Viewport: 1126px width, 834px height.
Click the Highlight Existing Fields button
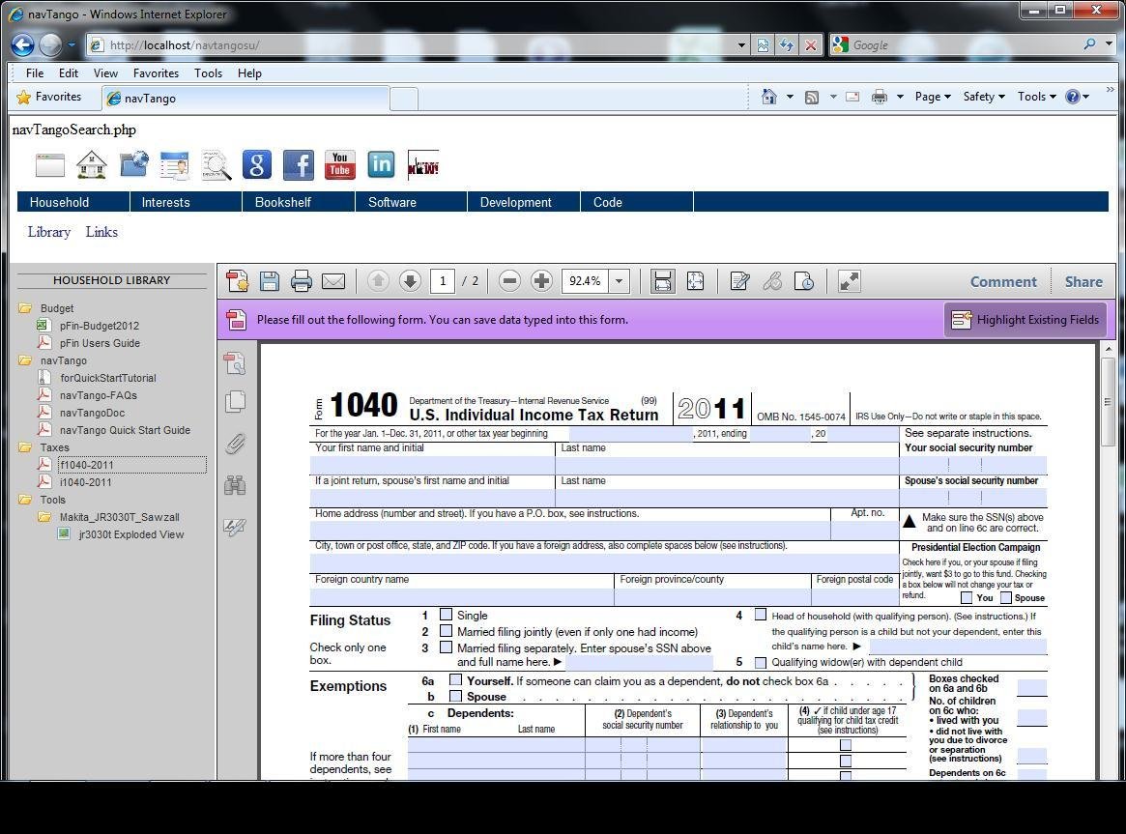[1025, 319]
